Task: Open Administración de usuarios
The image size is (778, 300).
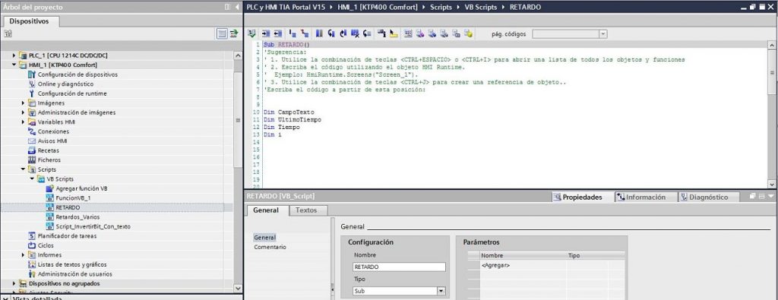Action: point(75,273)
